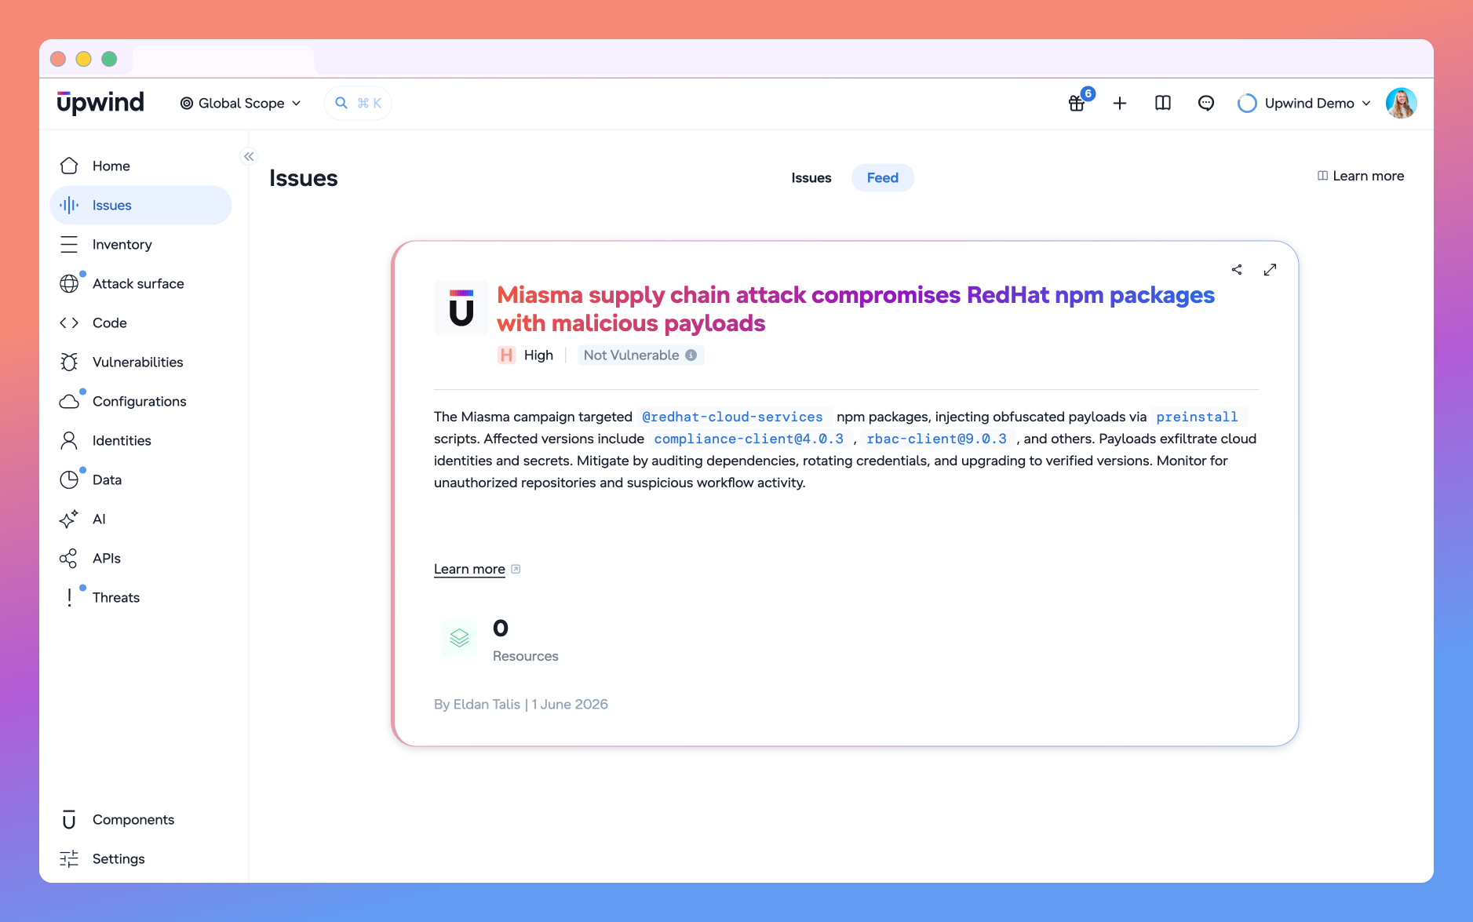The image size is (1473, 922).
Task: Open Data section in sidebar
Action: [x=141, y=479]
